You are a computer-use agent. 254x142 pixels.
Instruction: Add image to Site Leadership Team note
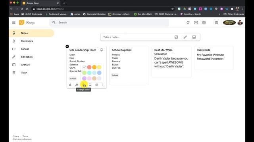click(90, 85)
